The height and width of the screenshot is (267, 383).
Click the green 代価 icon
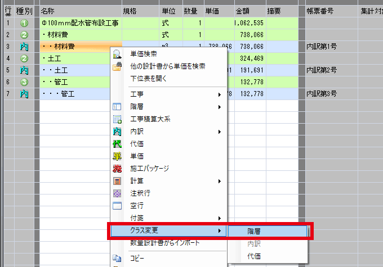(117, 144)
